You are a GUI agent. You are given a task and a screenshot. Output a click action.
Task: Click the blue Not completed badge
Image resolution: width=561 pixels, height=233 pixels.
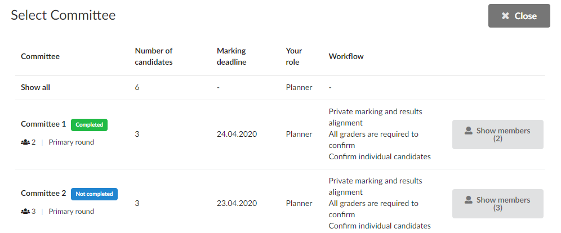tap(94, 194)
